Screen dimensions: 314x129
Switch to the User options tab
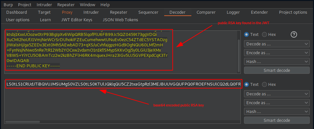pyautogui.click(x=18, y=20)
